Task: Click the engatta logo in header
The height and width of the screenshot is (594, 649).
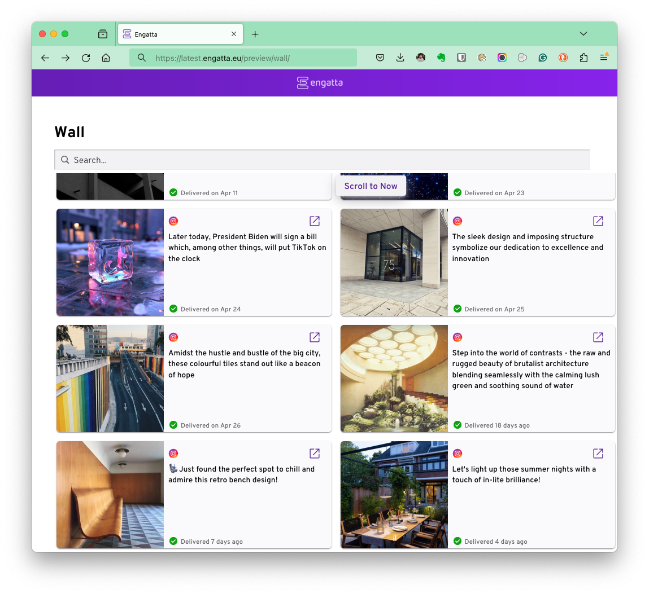Action: pos(320,83)
